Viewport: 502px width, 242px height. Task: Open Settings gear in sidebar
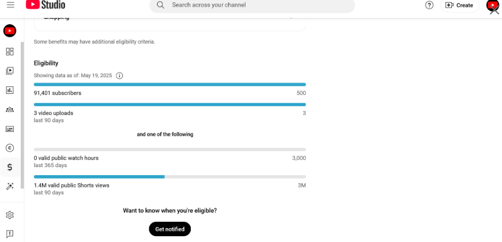pos(10,215)
